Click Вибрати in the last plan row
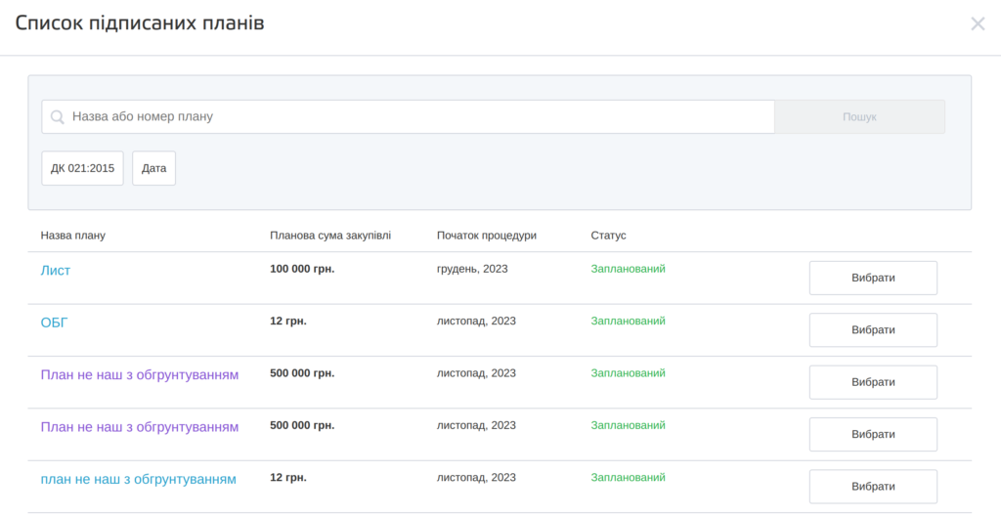Viewport: 1001px width, 517px height. pyautogui.click(x=873, y=487)
